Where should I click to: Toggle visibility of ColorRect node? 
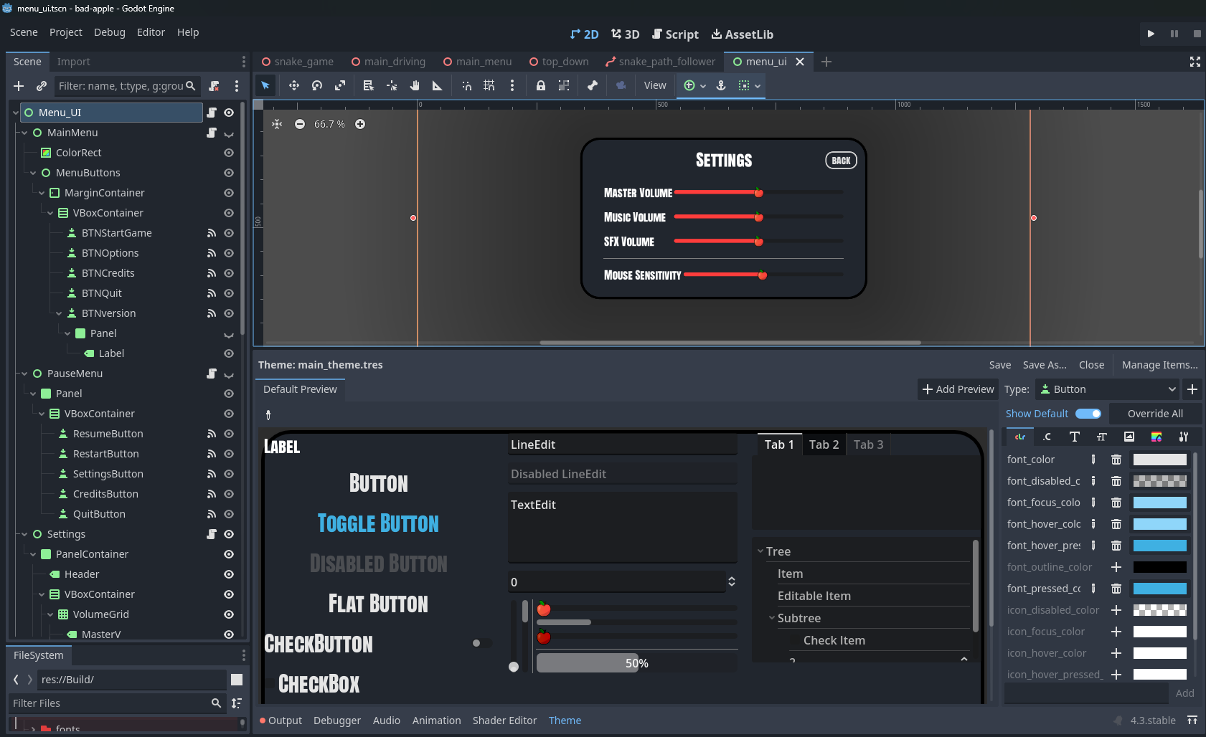pos(229,153)
